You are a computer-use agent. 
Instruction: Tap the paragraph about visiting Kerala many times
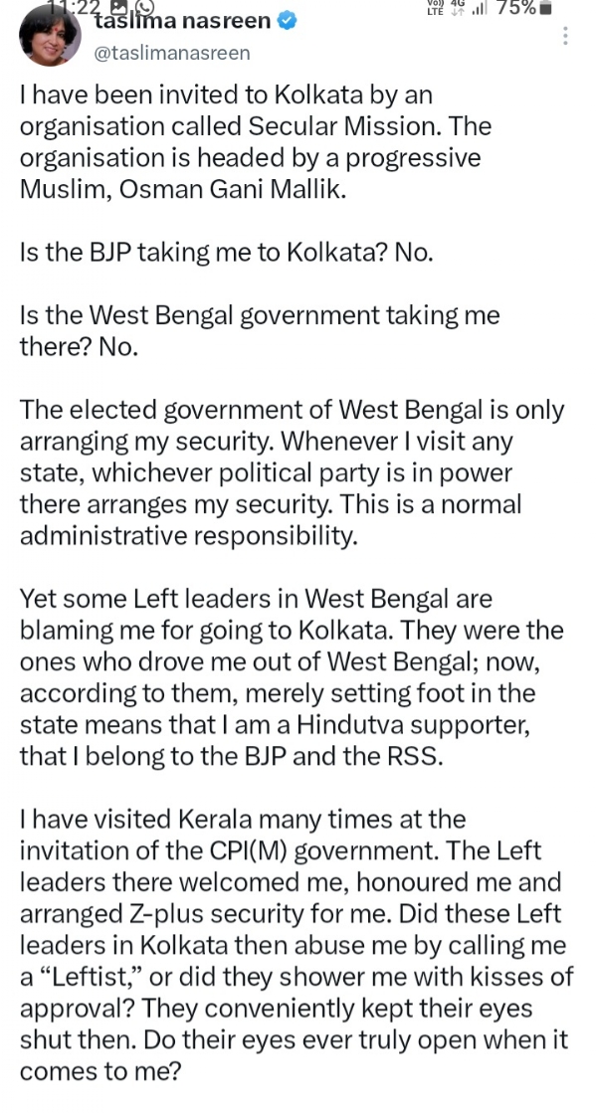[297, 945]
